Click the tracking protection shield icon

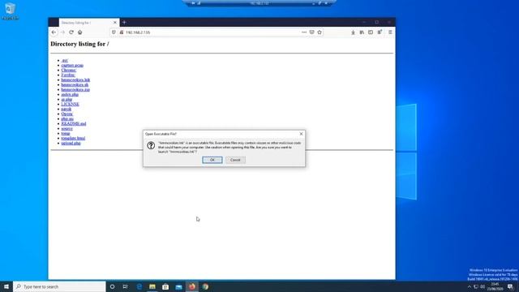114,32
